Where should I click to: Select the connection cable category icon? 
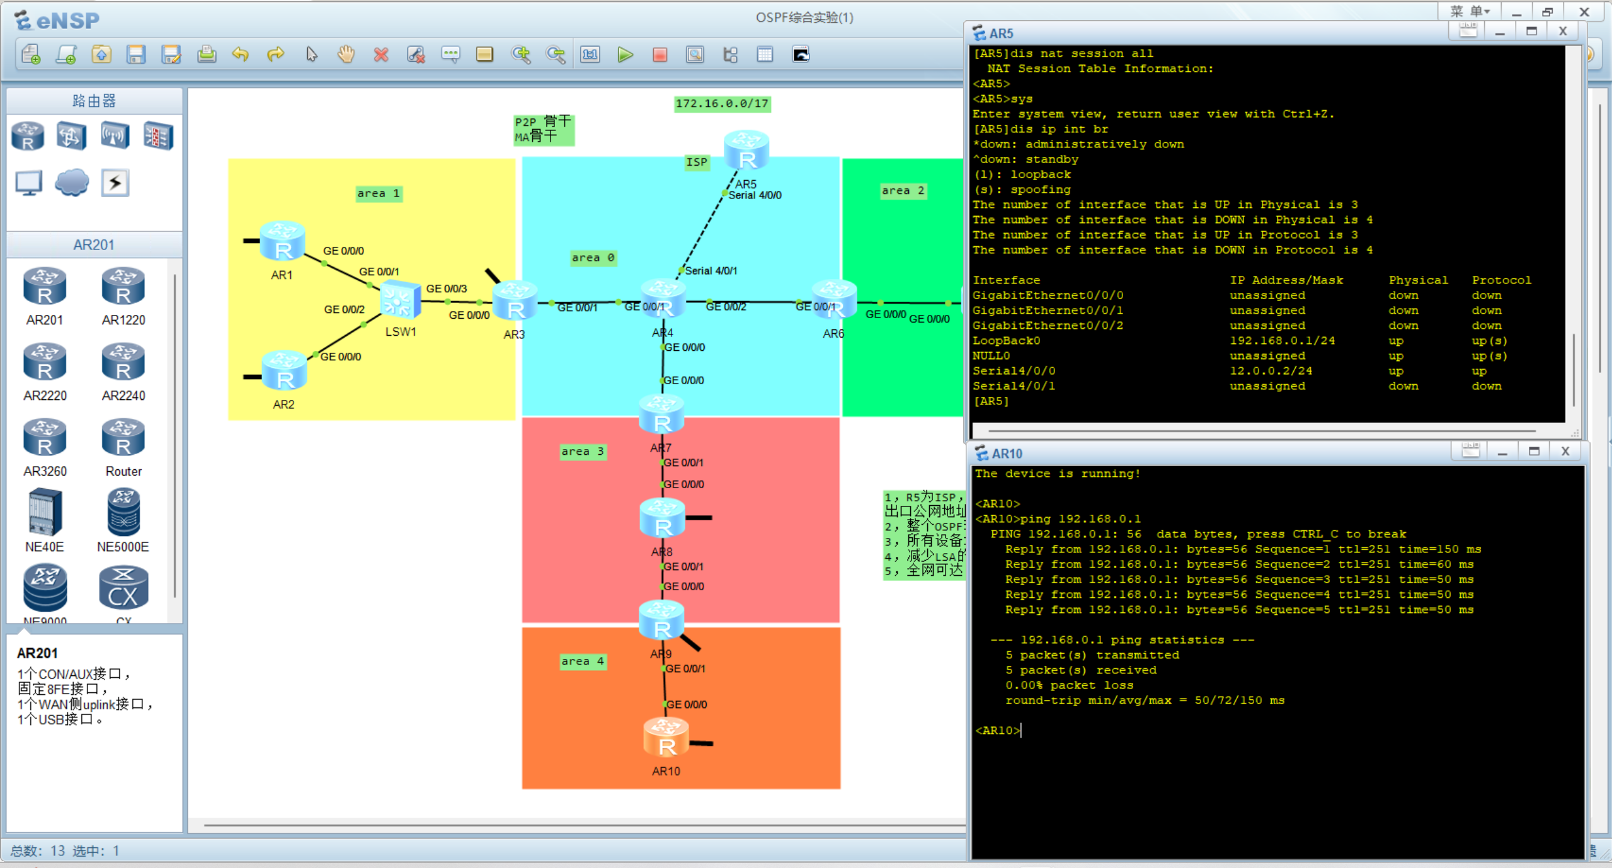115,183
